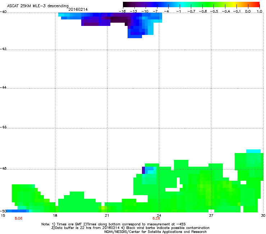
Task: Click the -50 latitude axis label
Action: [x=3, y=211]
